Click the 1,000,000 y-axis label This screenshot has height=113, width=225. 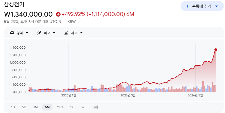[x=18, y=62]
